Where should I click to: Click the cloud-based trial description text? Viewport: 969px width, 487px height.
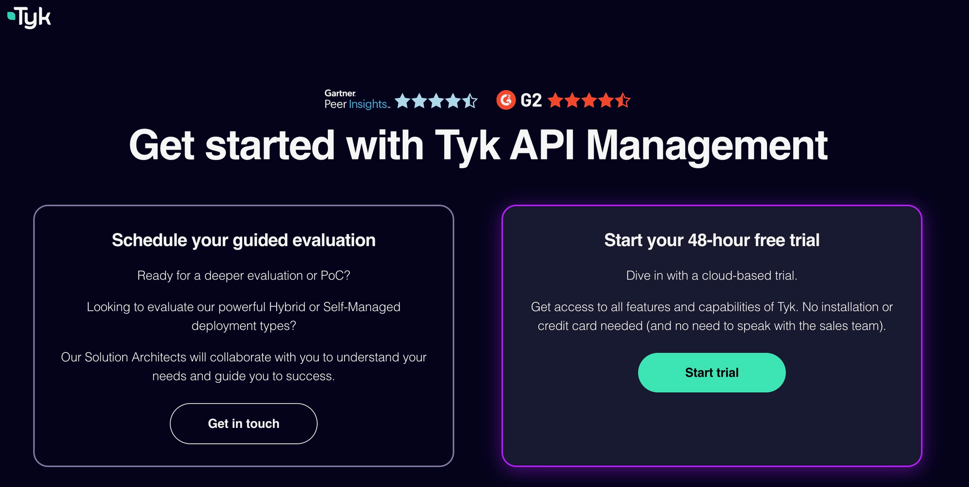pyautogui.click(x=711, y=275)
